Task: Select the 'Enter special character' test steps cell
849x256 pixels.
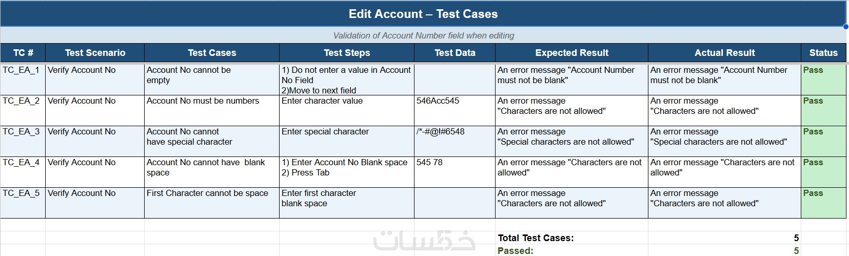Action: point(347,141)
